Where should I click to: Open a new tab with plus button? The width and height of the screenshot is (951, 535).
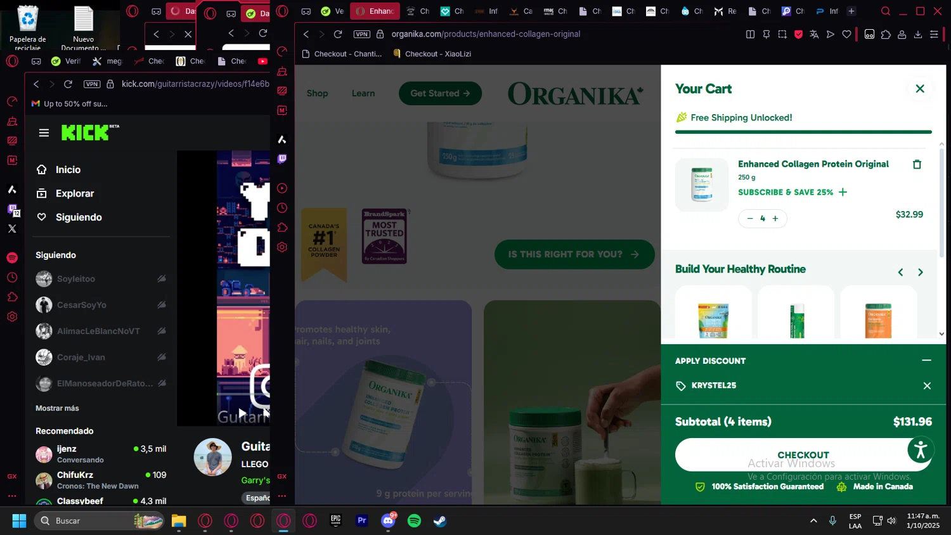(851, 11)
